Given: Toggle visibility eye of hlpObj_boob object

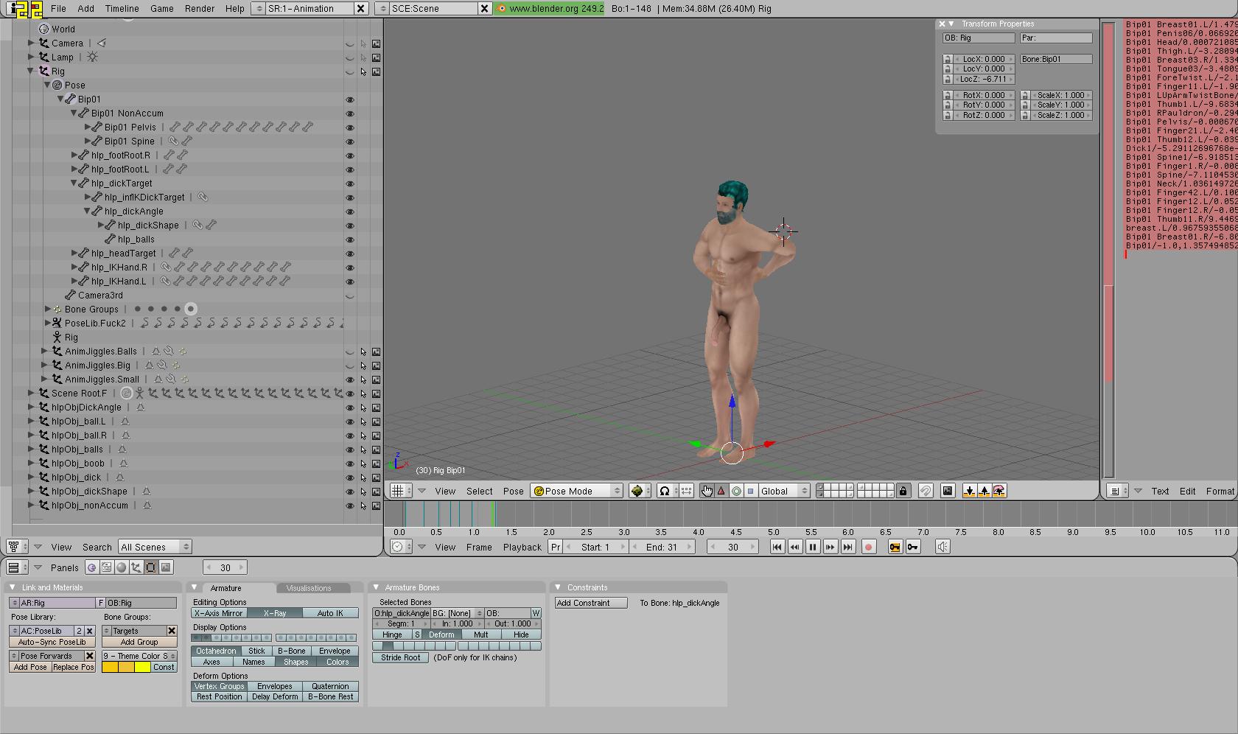Looking at the screenshot, I should [x=350, y=464].
